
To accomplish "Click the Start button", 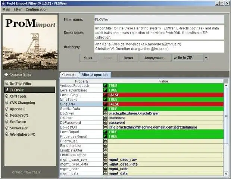I will [x=88, y=58].
